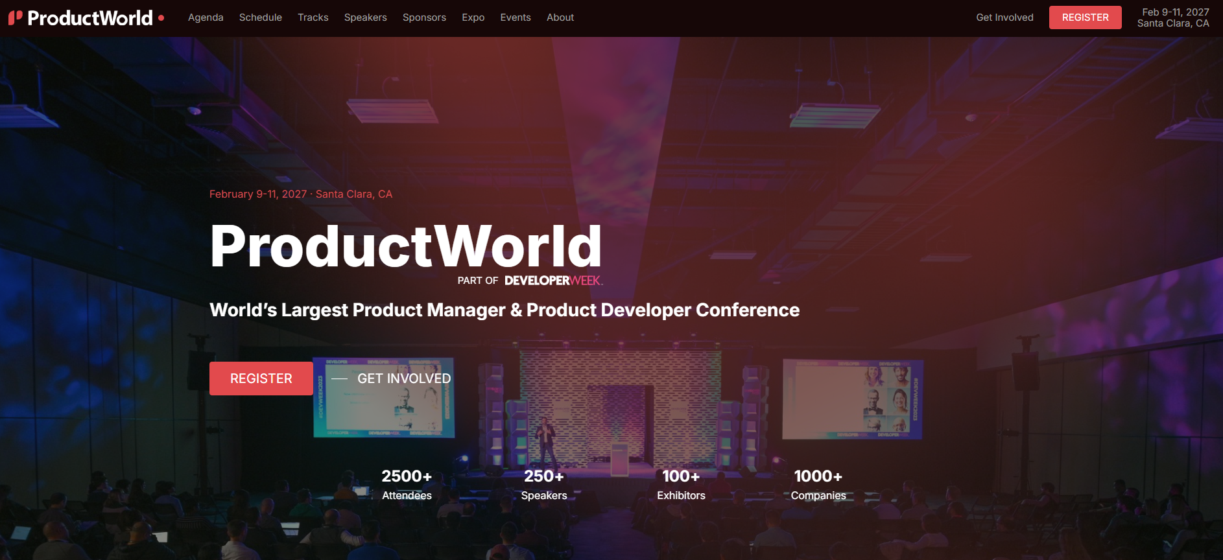Viewport: 1223px width, 560px height.
Task: Open the About menu item
Action: coord(560,17)
